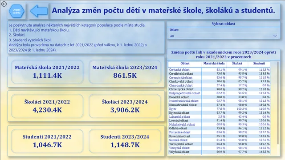Click the Vybrat oblast slicer header

pos(224,24)
